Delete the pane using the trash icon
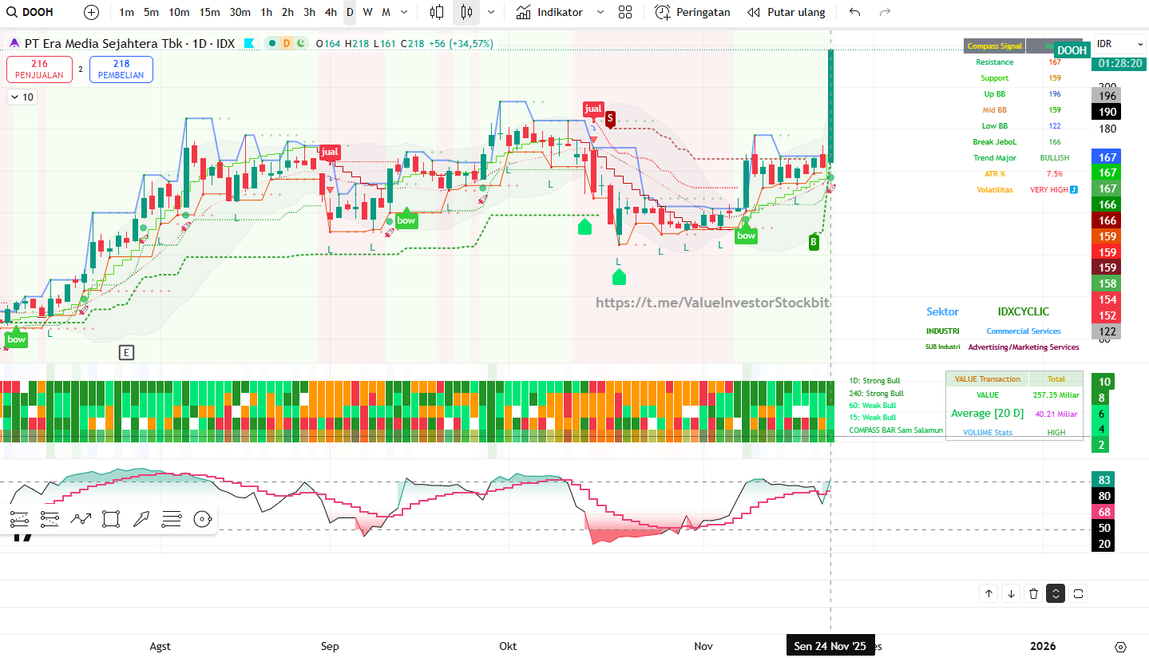The width and height of the screenshot is (1149, 658). [1033, 593]
